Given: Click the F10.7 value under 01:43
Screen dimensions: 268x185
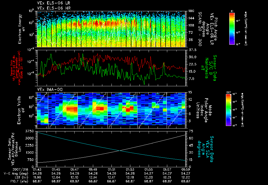Looking at the screenshot, I should [37, 181].
